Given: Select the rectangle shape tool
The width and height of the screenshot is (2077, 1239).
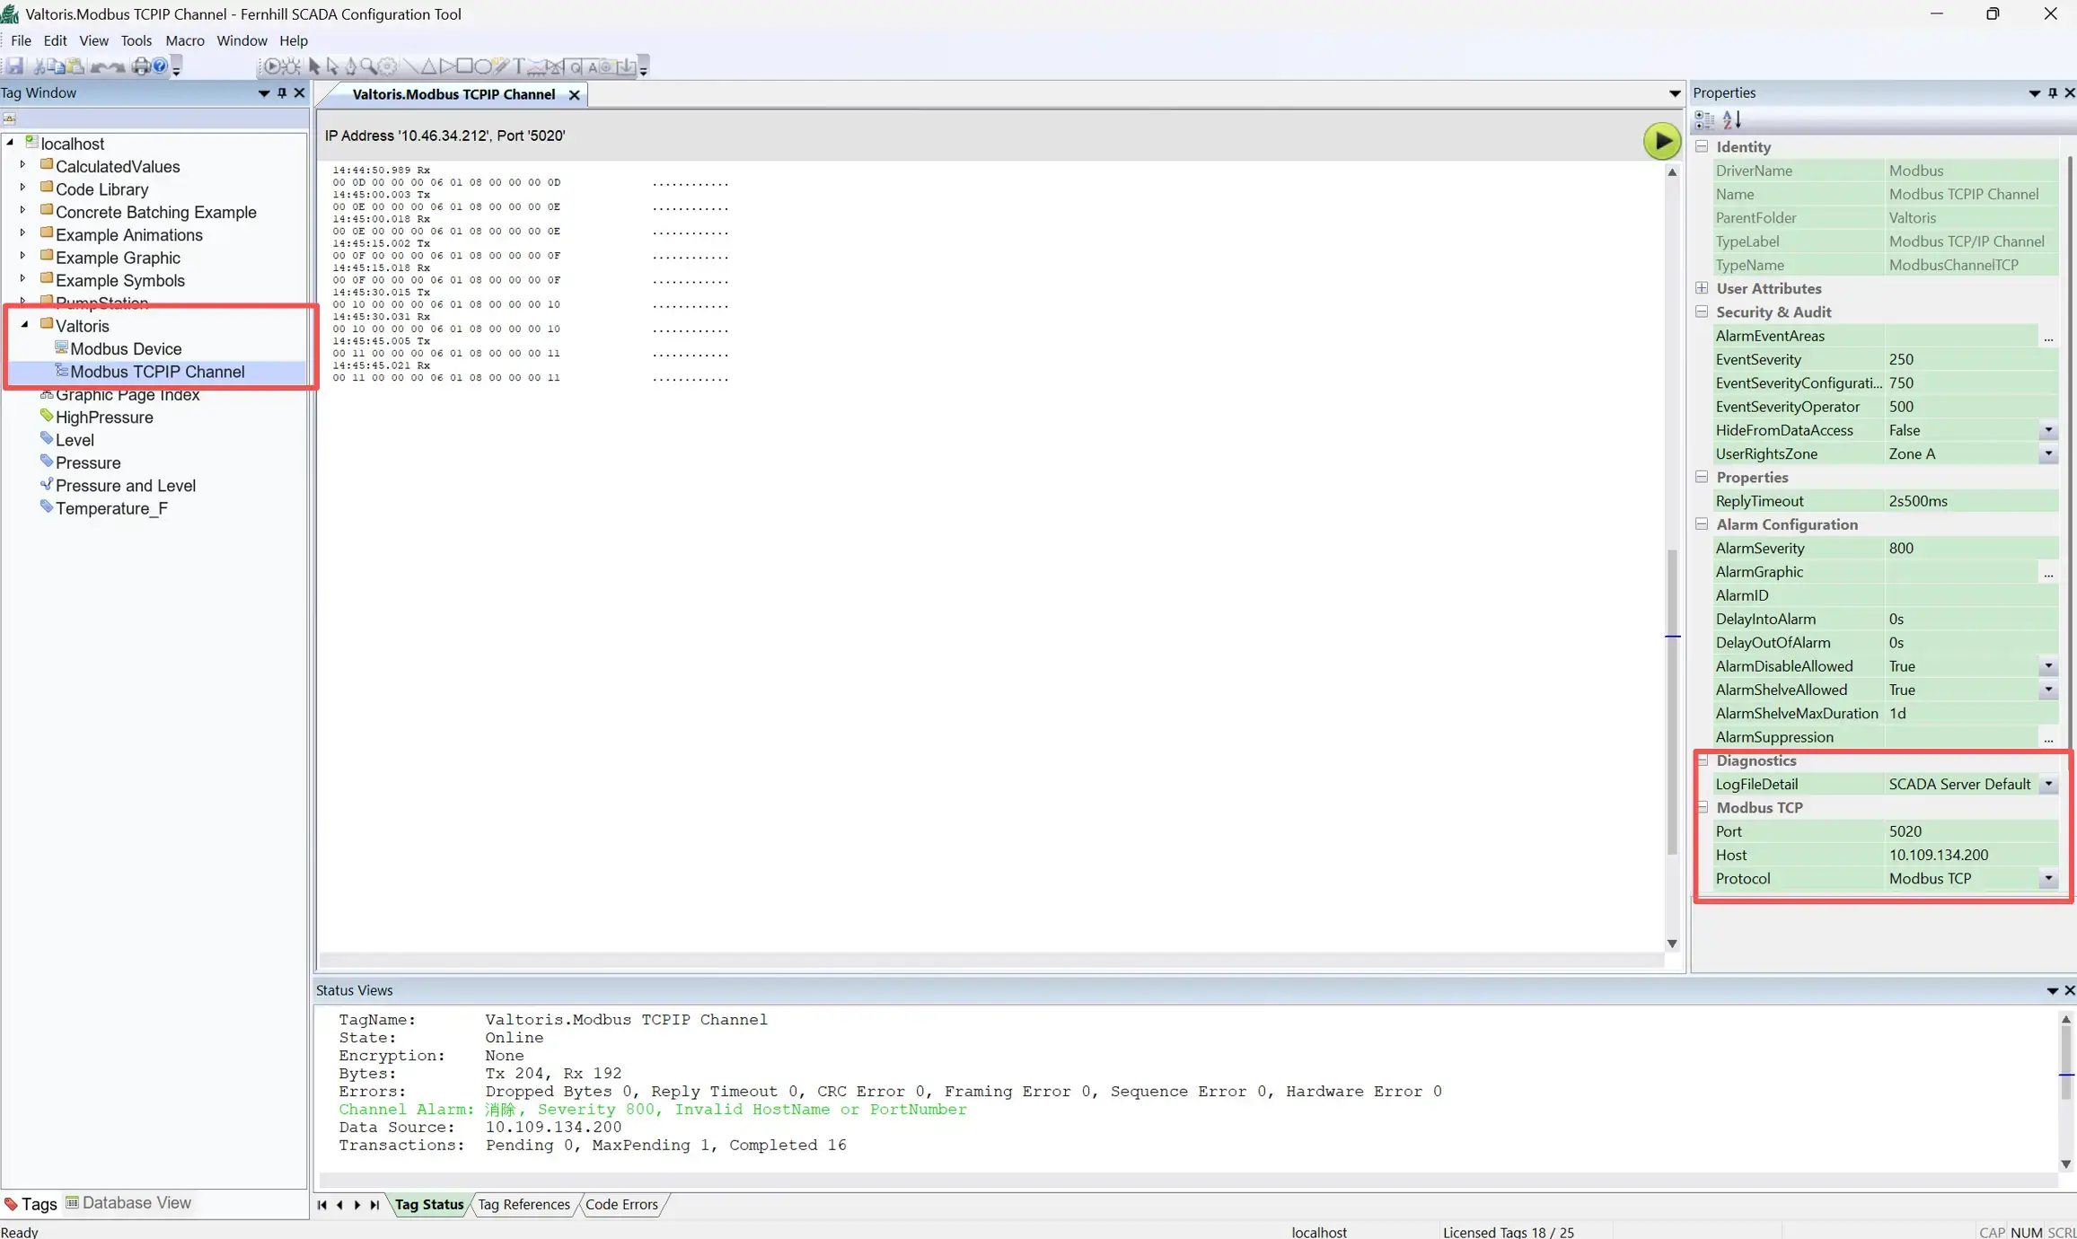Looking at the screenshot, I should 464,66.
